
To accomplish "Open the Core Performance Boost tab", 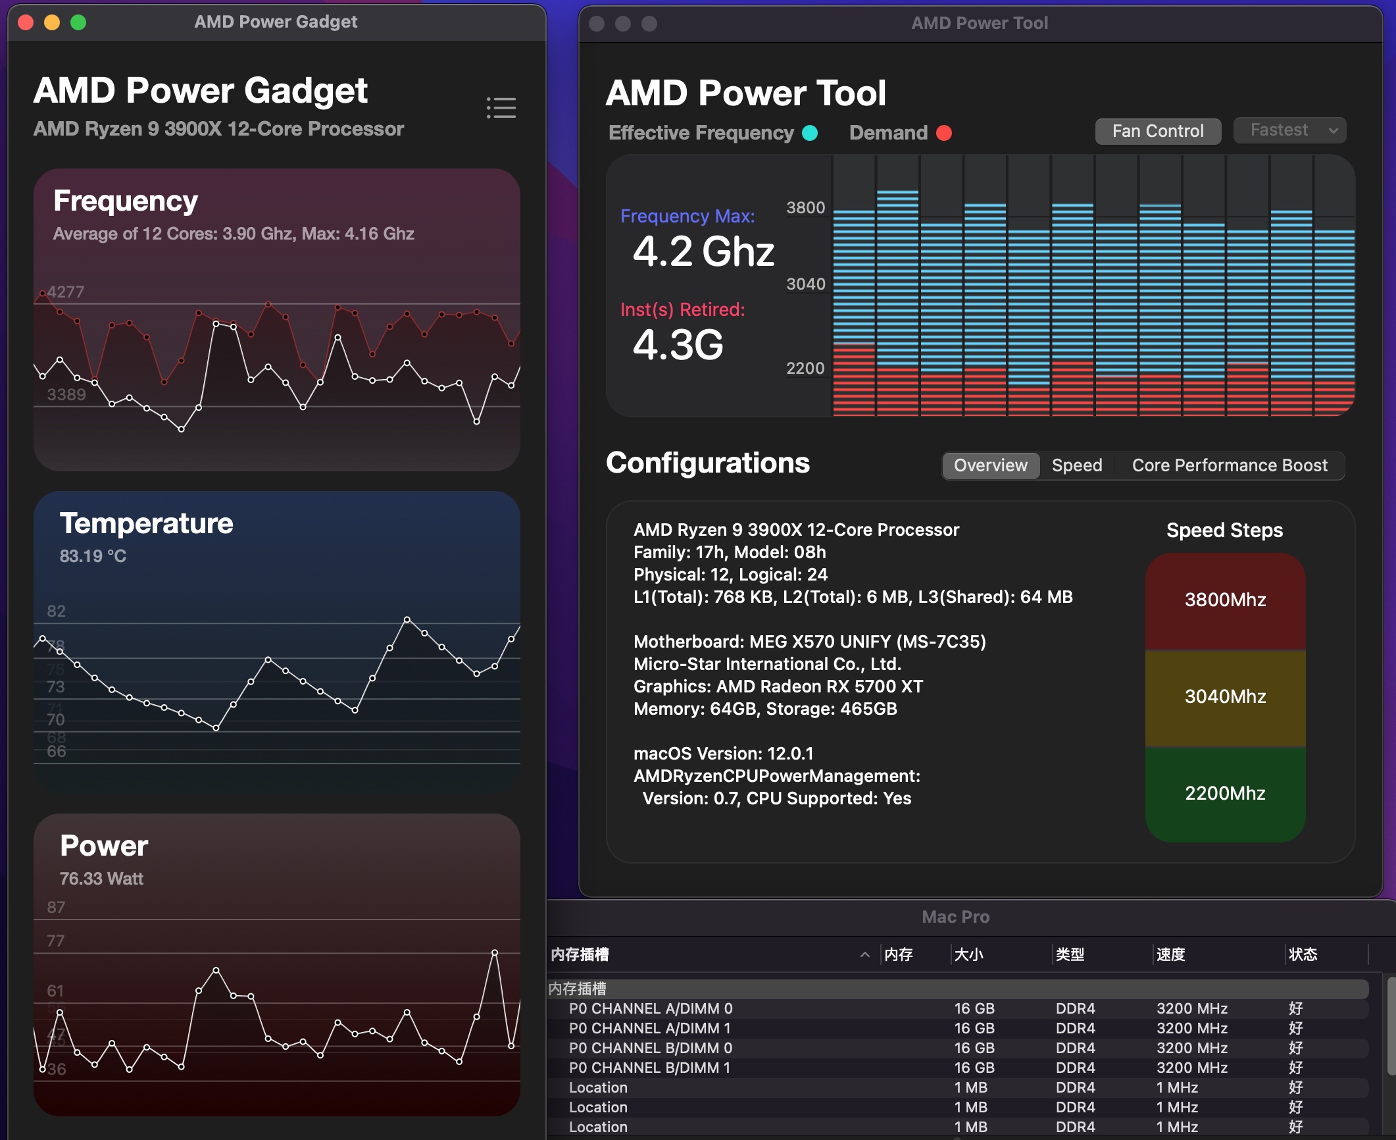I will click(x=1229, y=465).
